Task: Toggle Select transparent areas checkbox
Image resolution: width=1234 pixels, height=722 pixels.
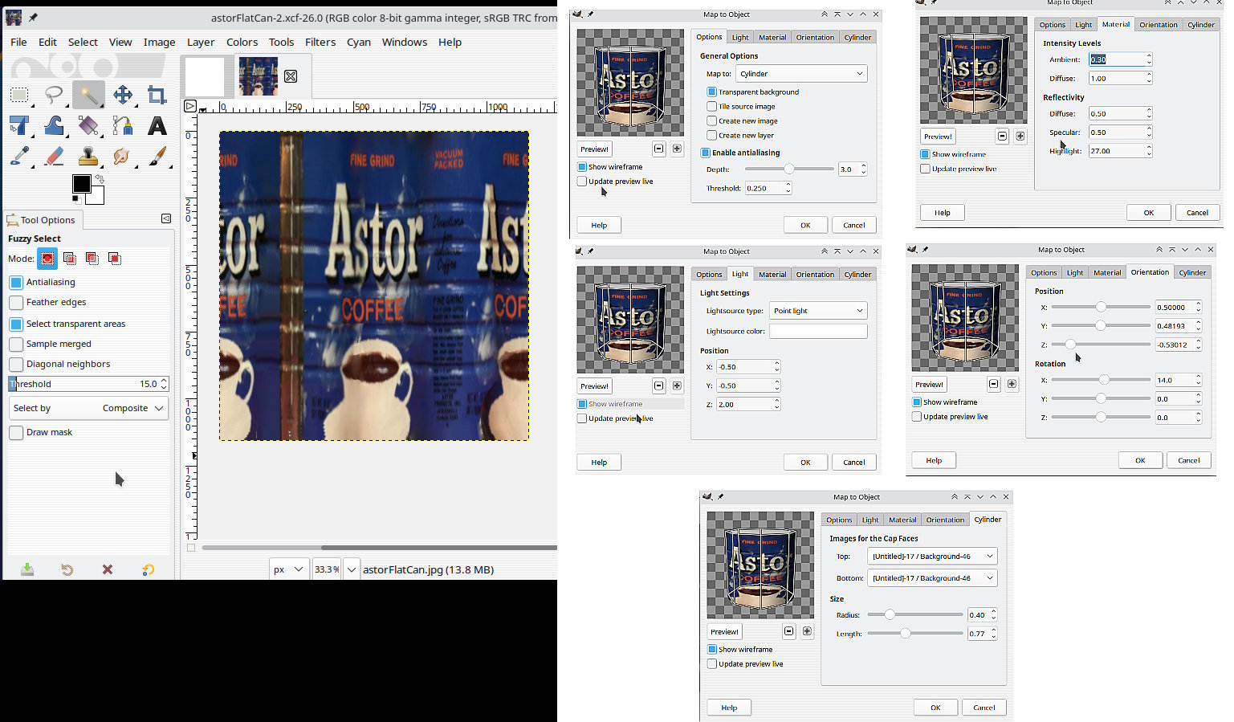Action: pos(16,324)
